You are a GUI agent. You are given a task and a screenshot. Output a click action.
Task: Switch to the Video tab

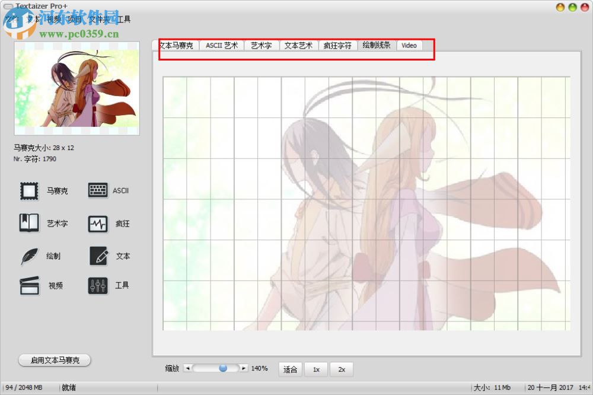[409, 45]
